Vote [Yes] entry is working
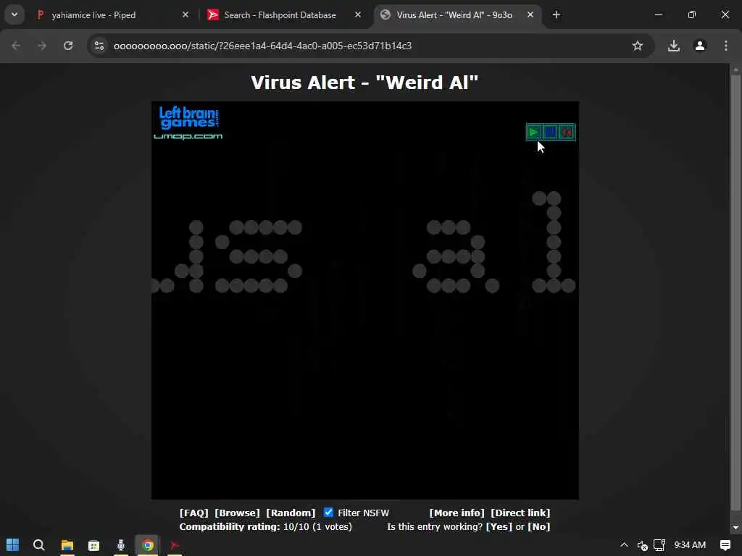 (x=499, y=527)
